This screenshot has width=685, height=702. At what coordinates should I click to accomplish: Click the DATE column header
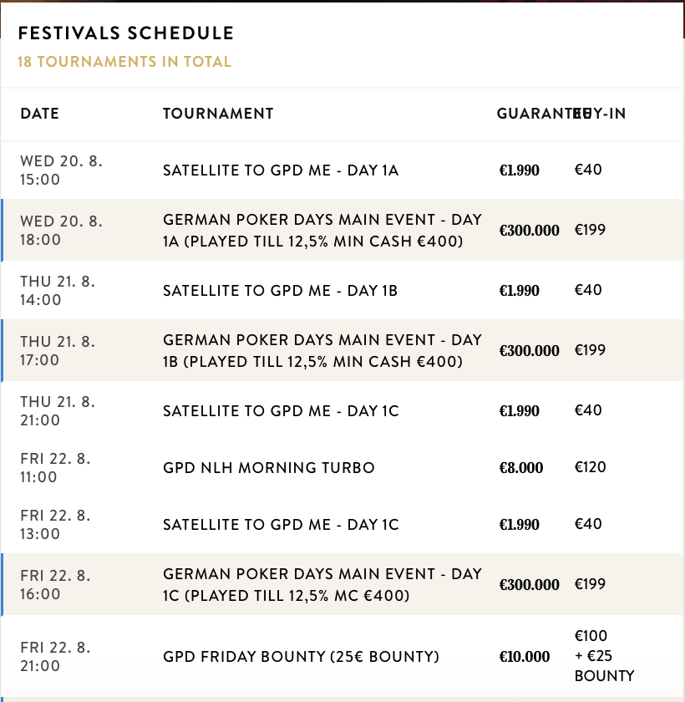[x=40, y=114]
